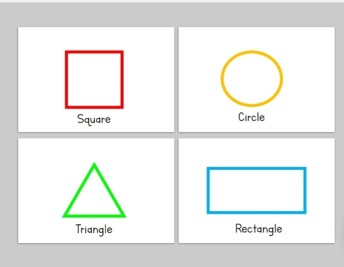Click the "Rectangle" text label

tap(259, 229)
